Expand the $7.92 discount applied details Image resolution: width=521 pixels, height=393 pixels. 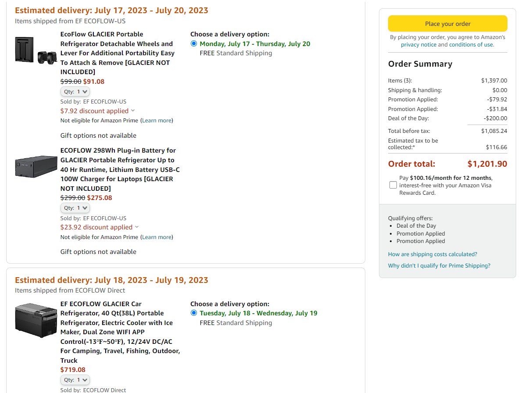click(97, 111)
